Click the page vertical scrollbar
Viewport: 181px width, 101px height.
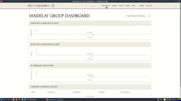point(180,45)
